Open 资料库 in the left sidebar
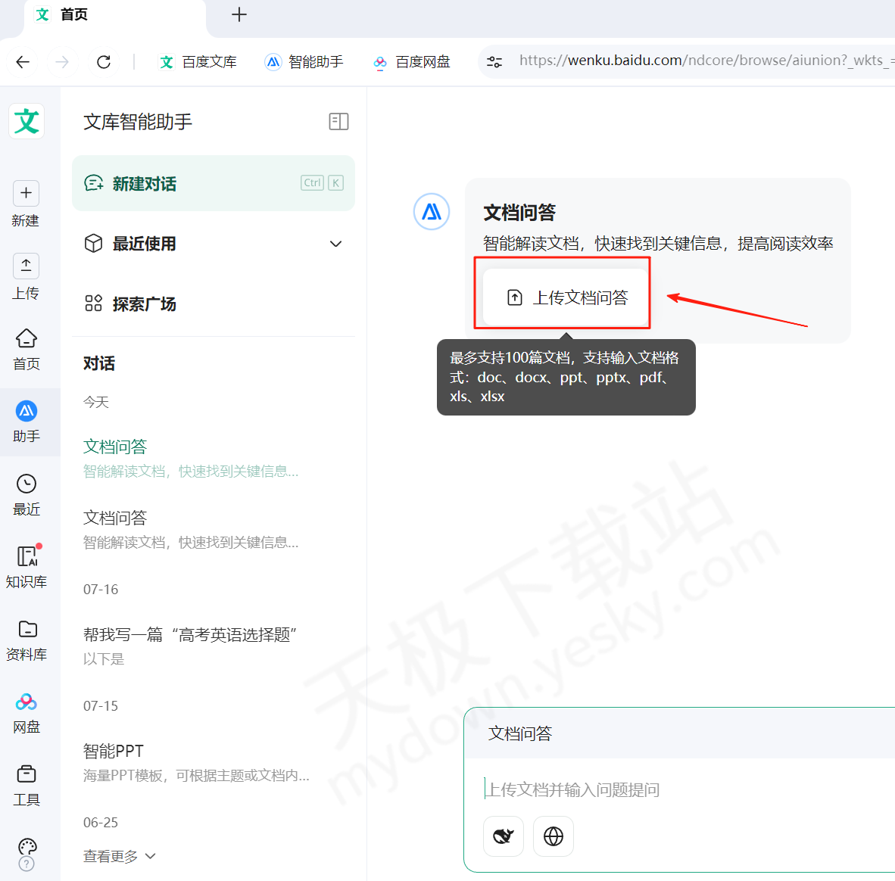The image size is (895, 881). tap(27, 640)
